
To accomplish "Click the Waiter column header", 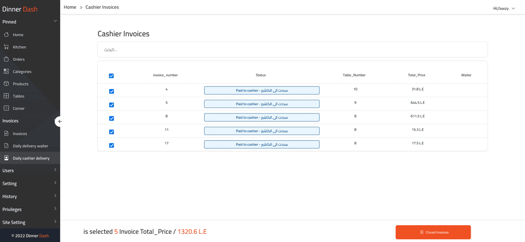I will [x=466, y=75].
